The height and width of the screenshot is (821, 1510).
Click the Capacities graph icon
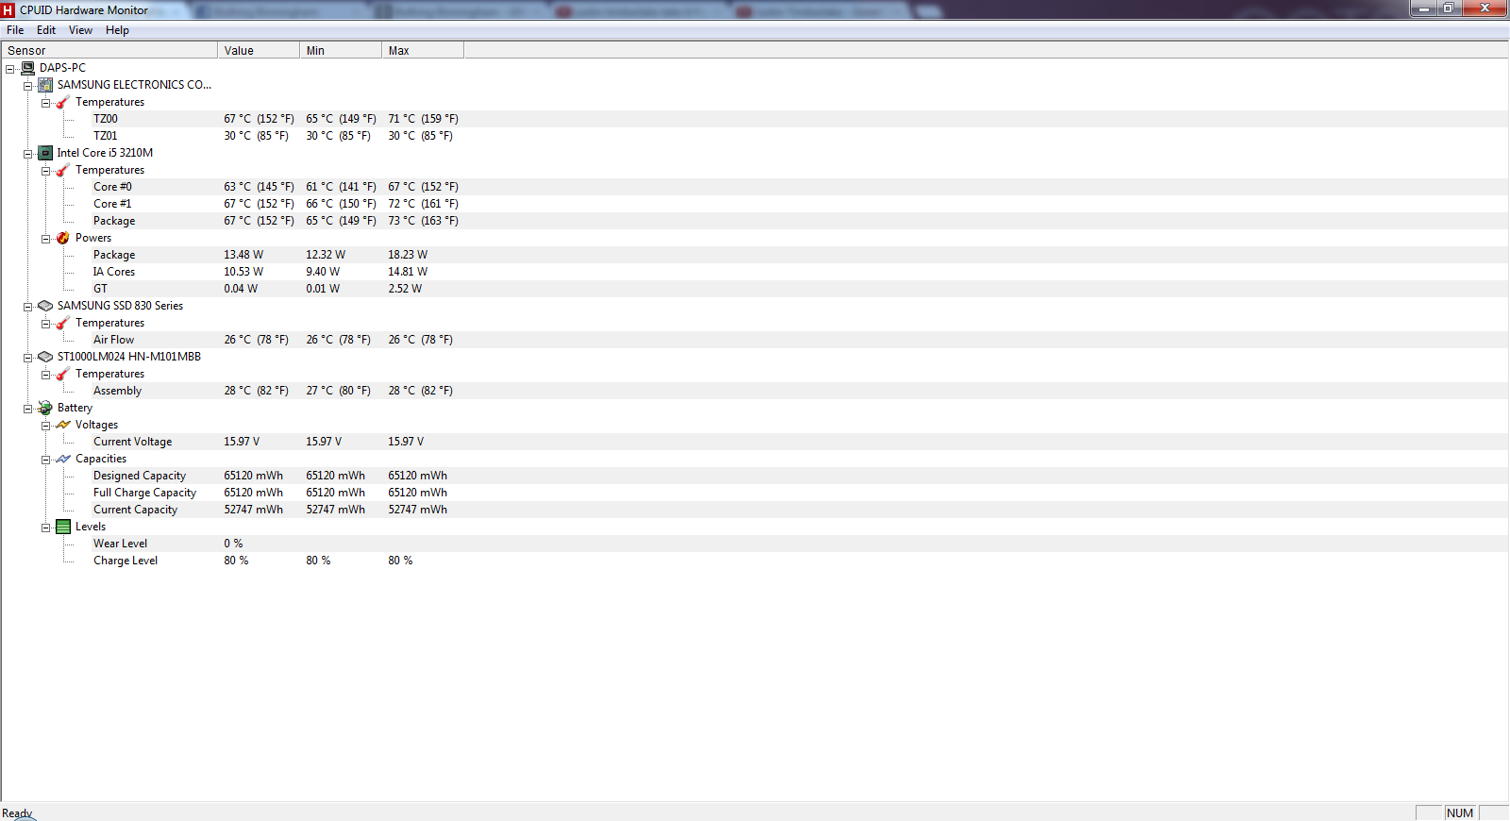point(63,459)
